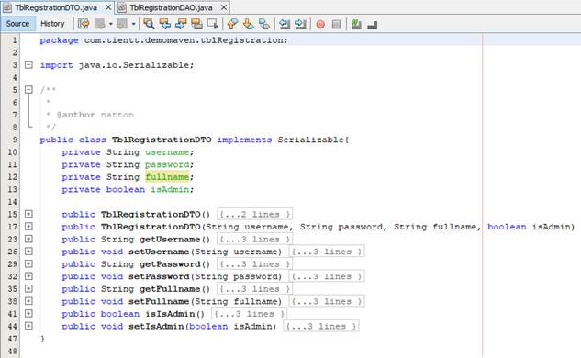Click the package name 'com.tientt.demomaven.tblRegistration'
The width and height of the screenshot is (581, 358).
184,40
